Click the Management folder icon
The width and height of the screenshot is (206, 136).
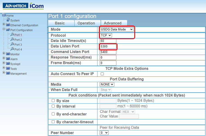[x=8, y=73]
